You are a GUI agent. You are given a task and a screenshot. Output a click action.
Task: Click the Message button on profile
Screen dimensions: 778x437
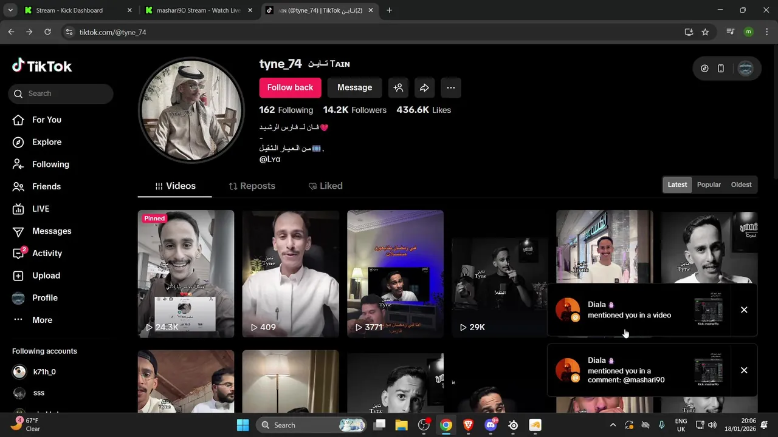click(354, 87)
